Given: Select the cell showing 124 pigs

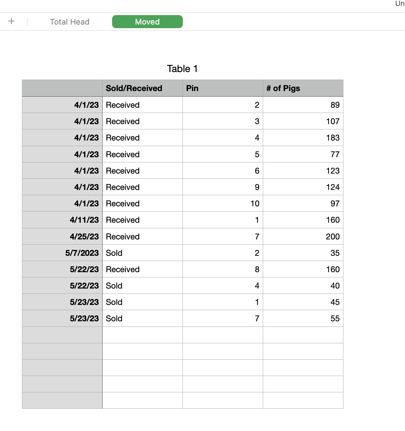Looking at the screenshot, I should coord(303,187).
